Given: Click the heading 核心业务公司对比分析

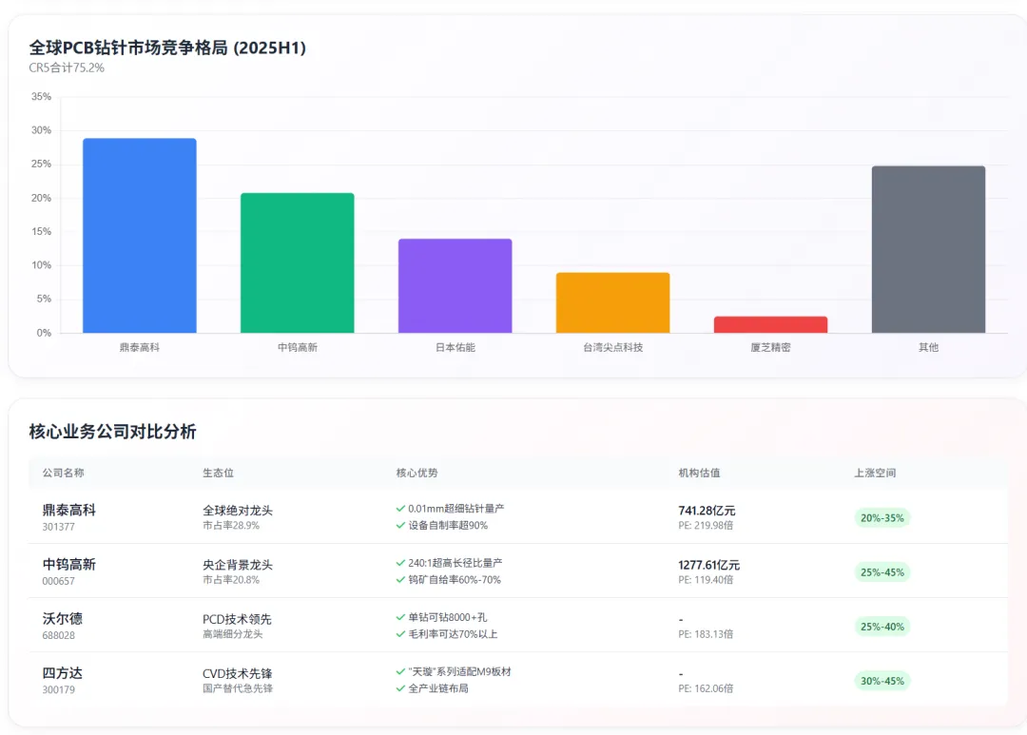Looking at the screenshot, I should (x=112, y=431).
